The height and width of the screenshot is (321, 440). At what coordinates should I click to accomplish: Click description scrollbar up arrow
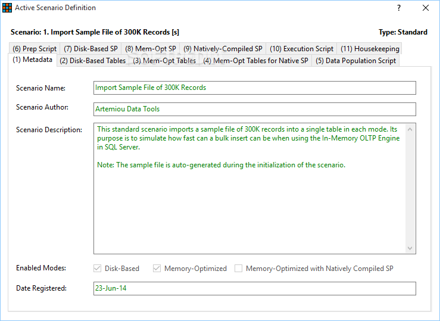click(x=410, y=129)
